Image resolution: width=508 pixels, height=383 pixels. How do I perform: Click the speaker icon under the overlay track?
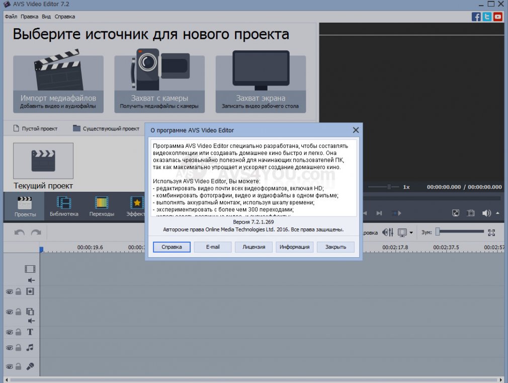(x=31, y=321)
